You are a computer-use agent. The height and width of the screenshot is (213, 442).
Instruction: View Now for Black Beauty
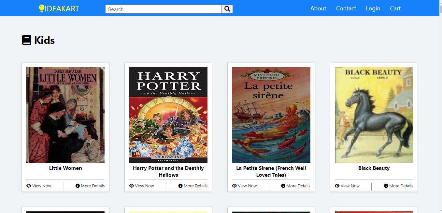350,186
